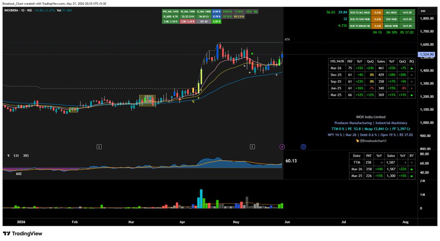The height and width of the screenshot is (241, 440).
Task: Click the 60.13 indicator value
Action: (291, 161)
